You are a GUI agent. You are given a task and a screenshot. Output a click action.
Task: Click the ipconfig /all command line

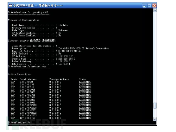tap(28, 12)
